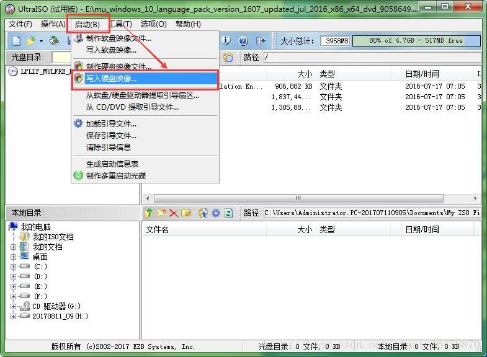Open the 工具(T) menu
This screenshot has width=487, height=357.
[x=121, y=24]
